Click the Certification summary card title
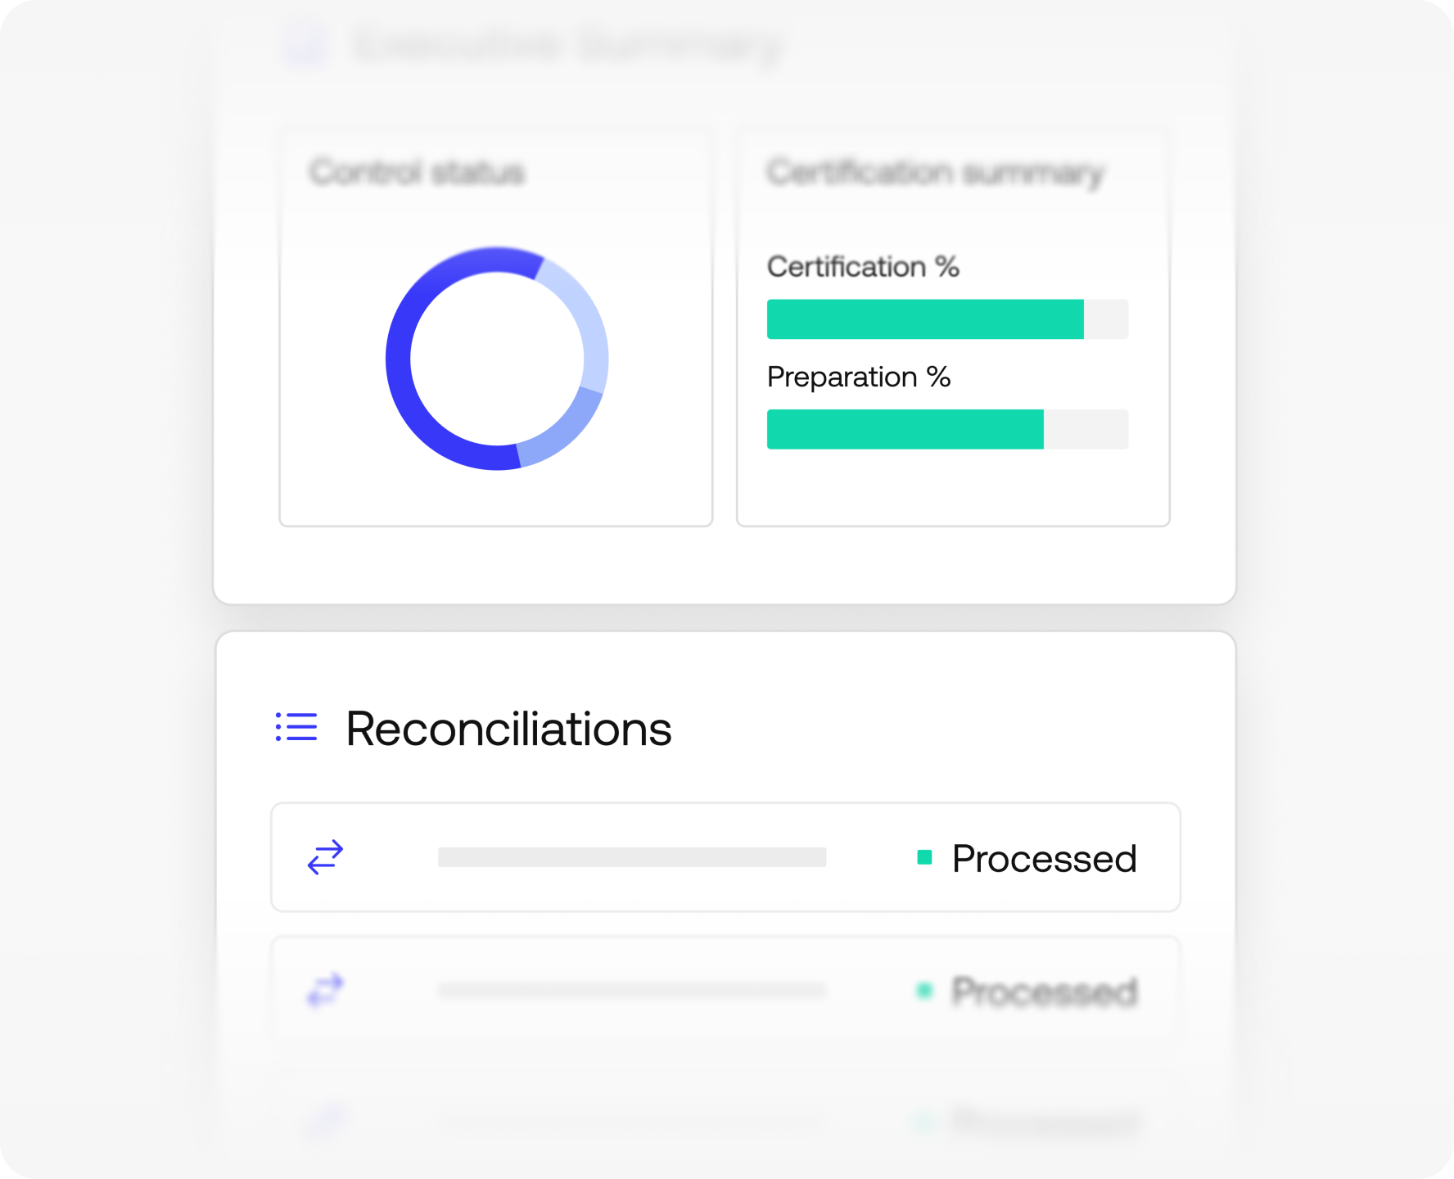This screenshot has width=1454, height=1179. [935, 173]
